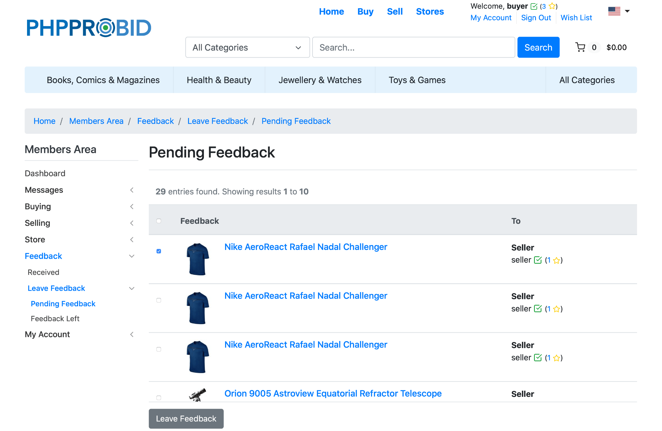Uncheck the first Nike listing checkbox

tap(159, 251)
